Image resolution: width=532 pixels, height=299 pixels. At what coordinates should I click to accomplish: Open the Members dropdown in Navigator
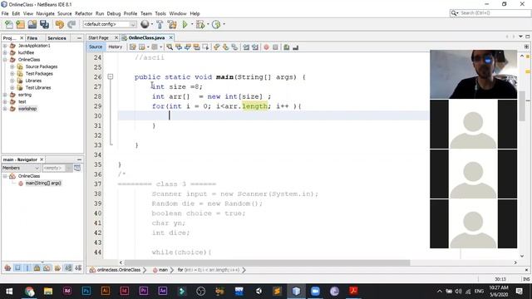[21, 168]
